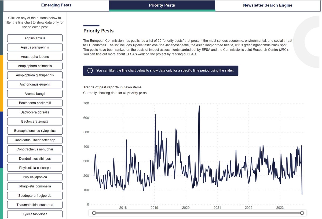The width and height of the screenshot is (322, 219).
Task: Click the slider hint banner text
Action: 165,71
